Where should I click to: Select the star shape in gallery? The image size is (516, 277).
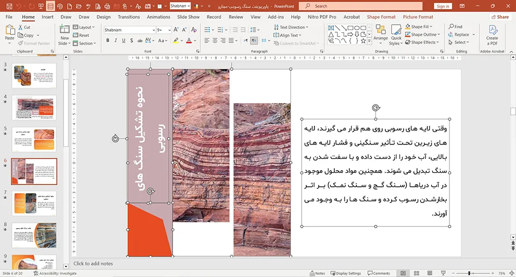[363, 41]
